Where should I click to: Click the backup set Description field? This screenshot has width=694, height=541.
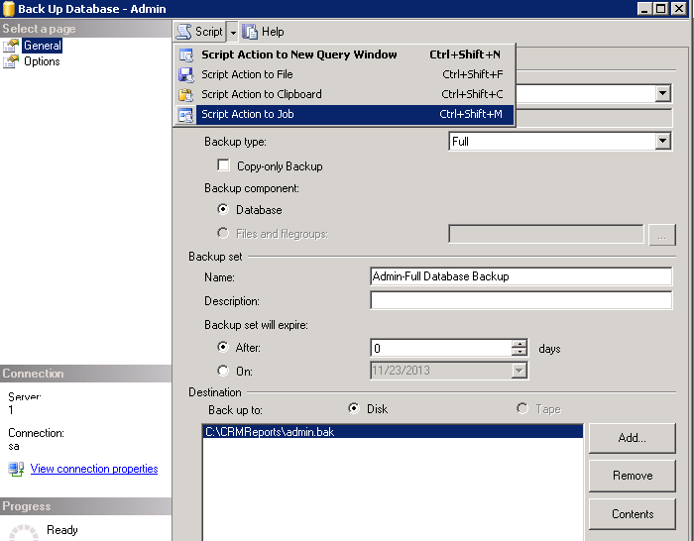(520, 300)
